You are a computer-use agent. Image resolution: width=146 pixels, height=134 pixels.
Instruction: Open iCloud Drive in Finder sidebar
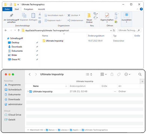tap(13, 115)
